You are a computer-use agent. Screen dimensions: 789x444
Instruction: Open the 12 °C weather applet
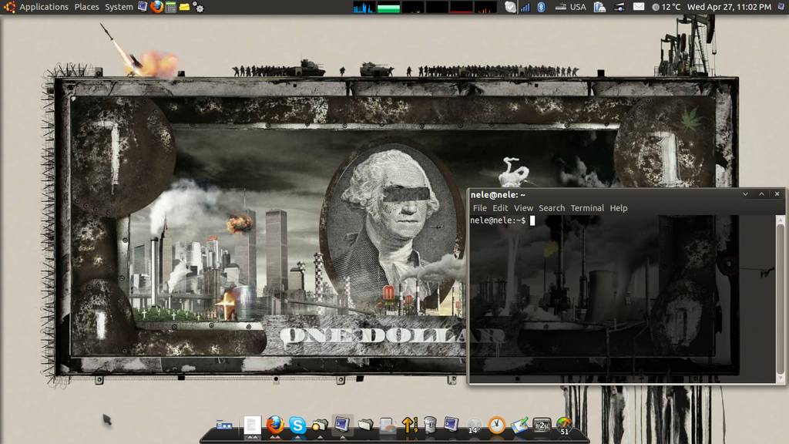(x=666, y=7)
